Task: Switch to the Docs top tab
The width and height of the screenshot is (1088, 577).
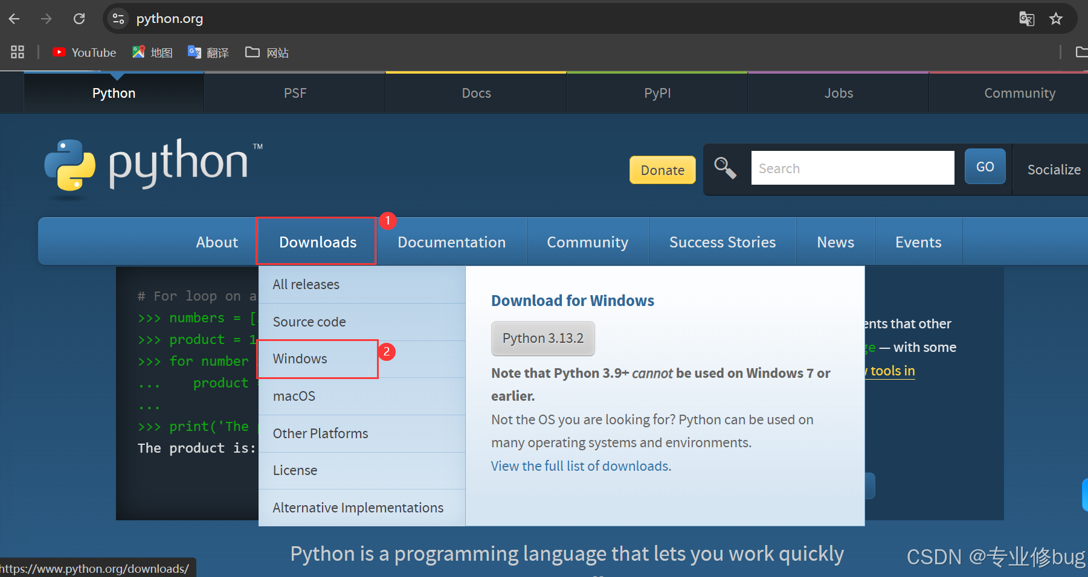Action: [476, 93]
